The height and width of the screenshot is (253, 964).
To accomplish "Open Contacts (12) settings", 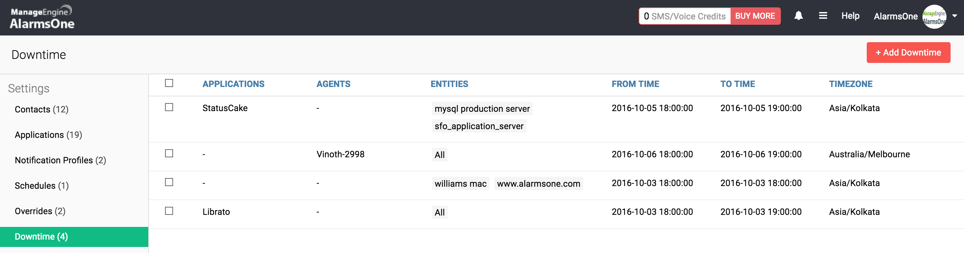I will (x=42, y=109).
